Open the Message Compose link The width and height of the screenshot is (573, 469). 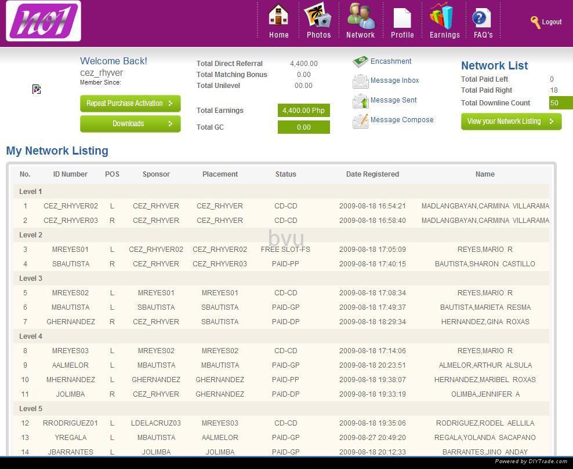click(x=402, y=120)
